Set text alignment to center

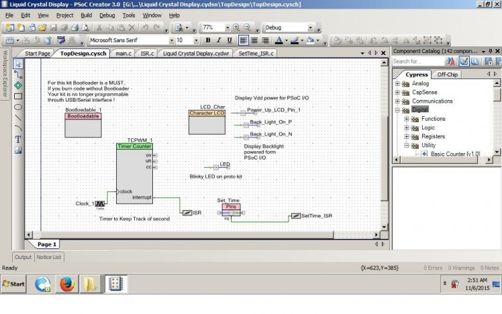pos(254,40)
